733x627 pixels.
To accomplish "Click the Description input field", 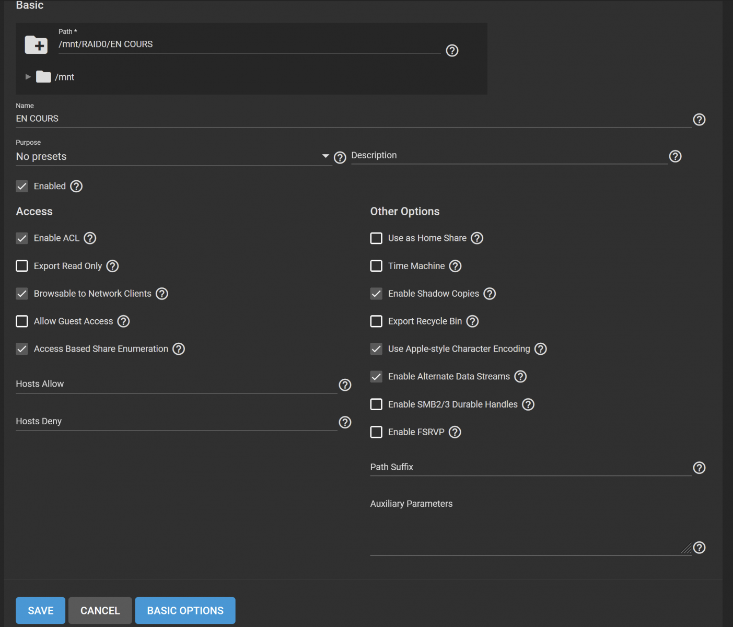I will (509, 156).
